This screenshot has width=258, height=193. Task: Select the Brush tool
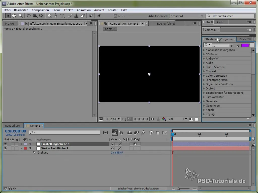coord(70,16)
